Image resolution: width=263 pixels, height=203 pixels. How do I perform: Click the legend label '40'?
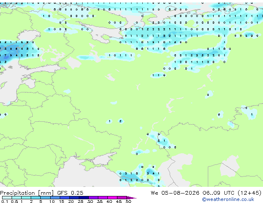(109, 201)
